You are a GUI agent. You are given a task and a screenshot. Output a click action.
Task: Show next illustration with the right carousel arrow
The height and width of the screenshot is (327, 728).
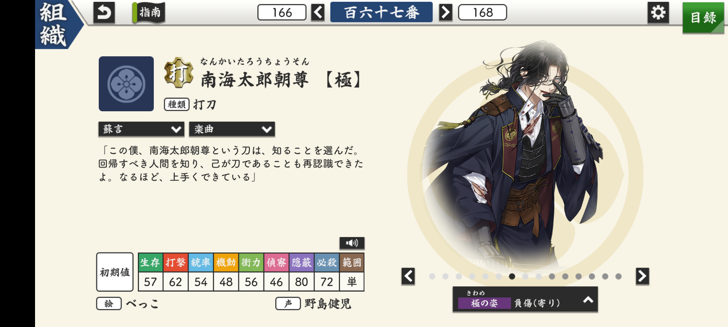pyautogui.click(x=642, y=276)
